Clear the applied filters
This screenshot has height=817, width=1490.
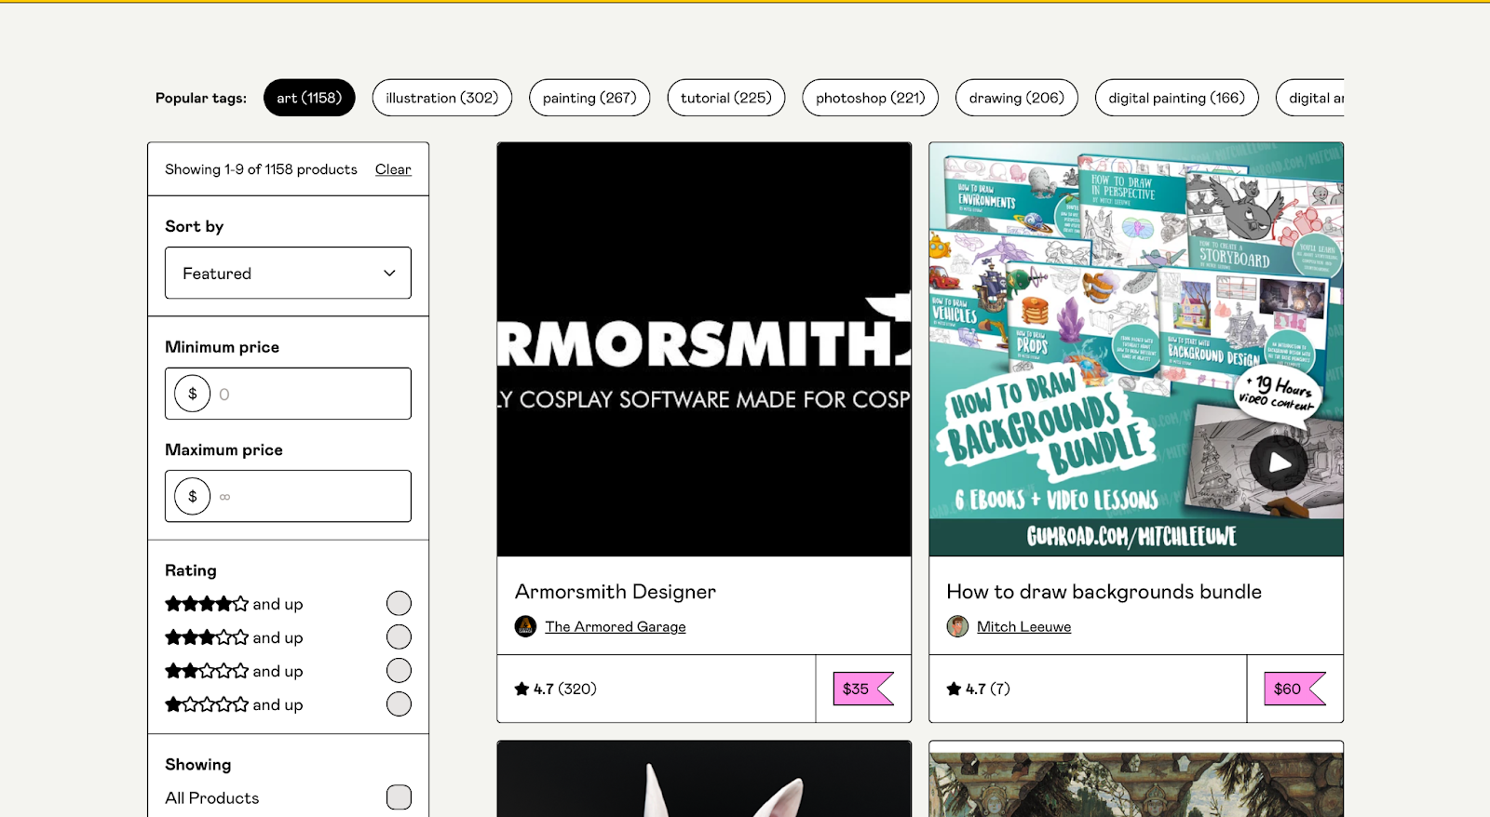coord(393,169)
